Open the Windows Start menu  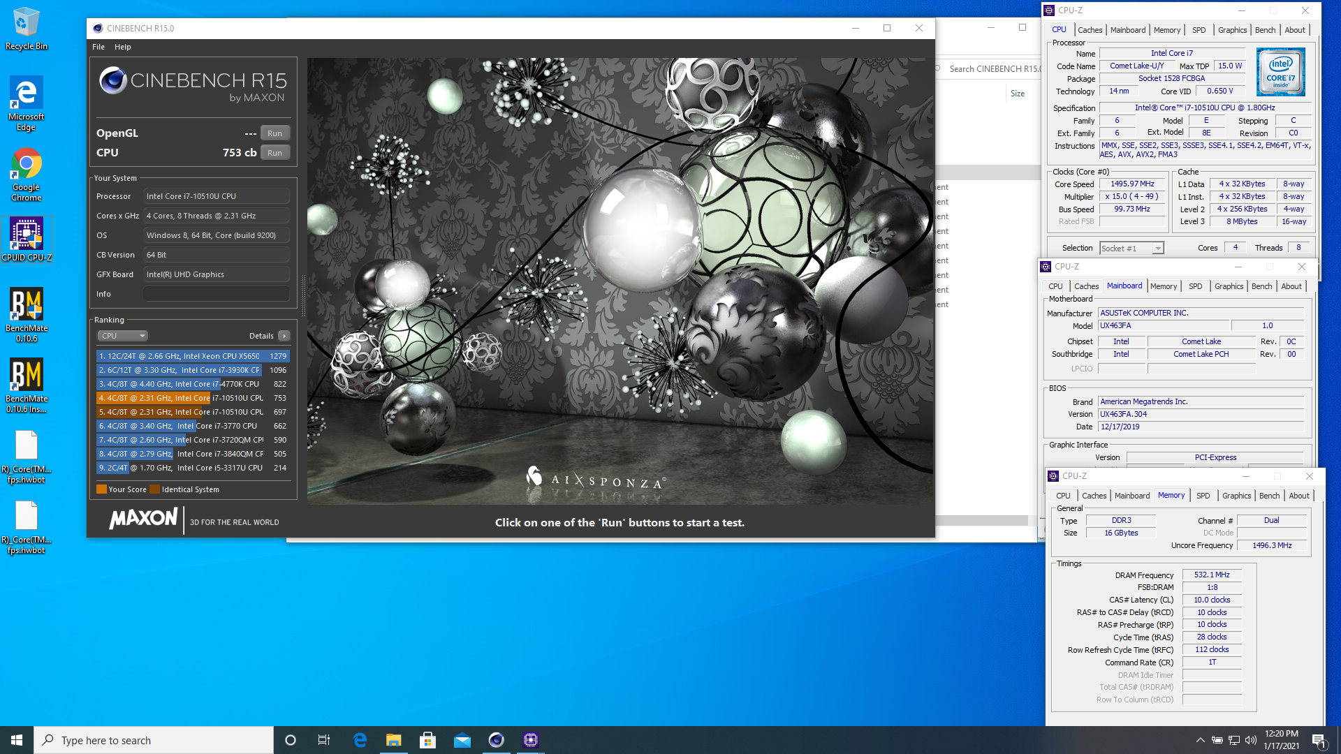click(x=17, y=740)
